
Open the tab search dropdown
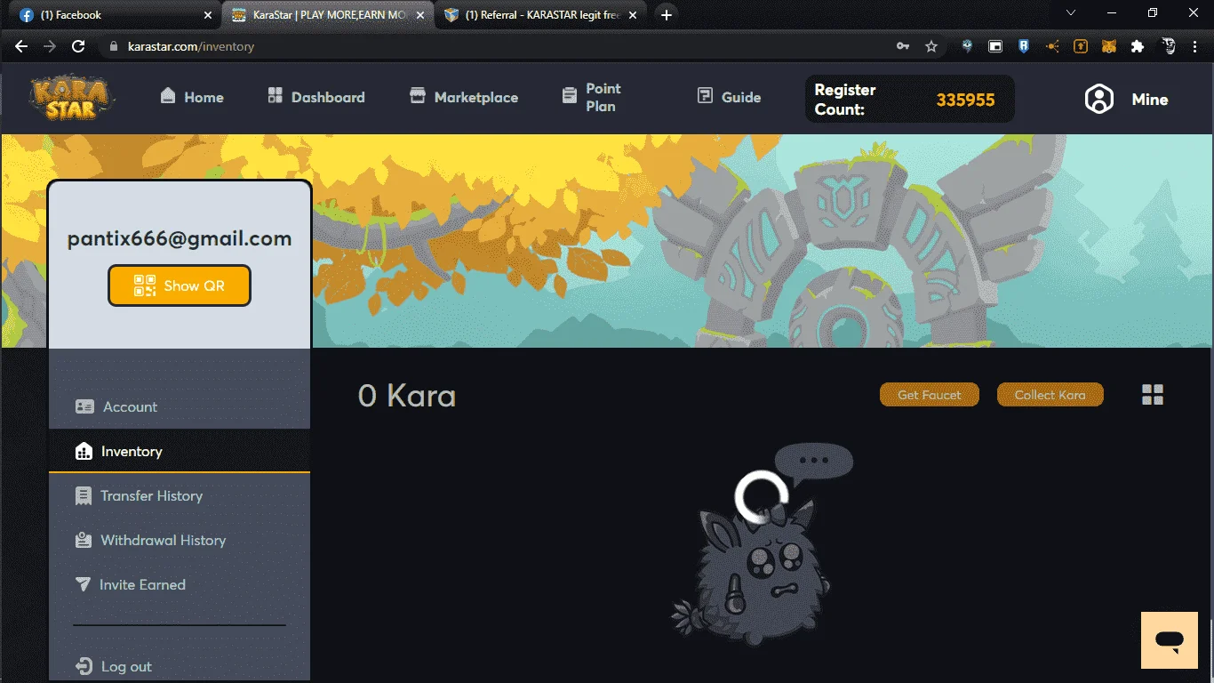[1071, 12]
